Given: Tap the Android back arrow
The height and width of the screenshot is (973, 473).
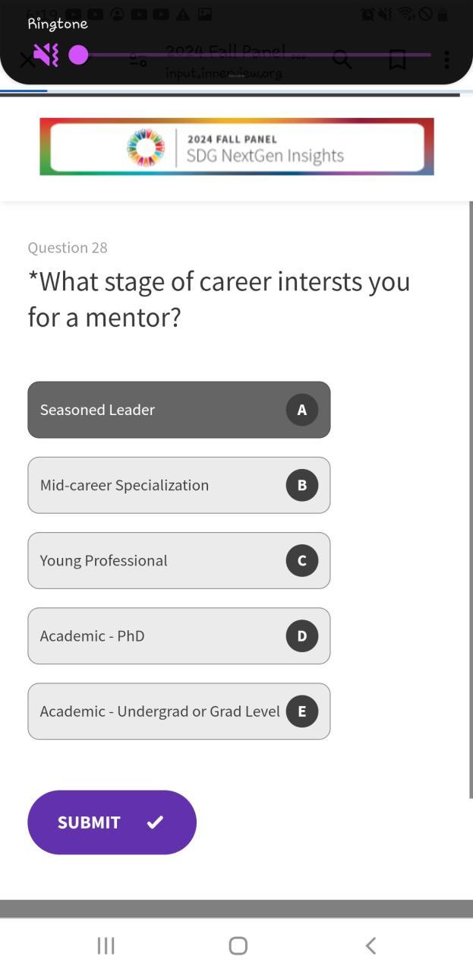Looking at the screenshot, I should click(371, 945).
